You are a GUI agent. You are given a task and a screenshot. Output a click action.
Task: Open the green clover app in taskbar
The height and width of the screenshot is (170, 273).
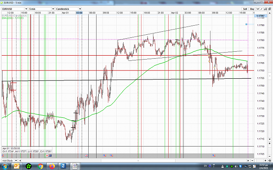28,167
